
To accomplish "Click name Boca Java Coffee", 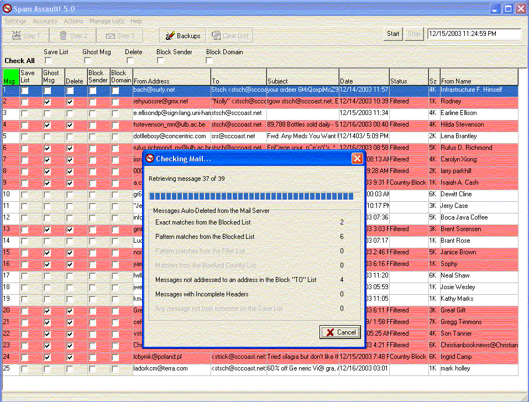I will (x=464, y=217).
